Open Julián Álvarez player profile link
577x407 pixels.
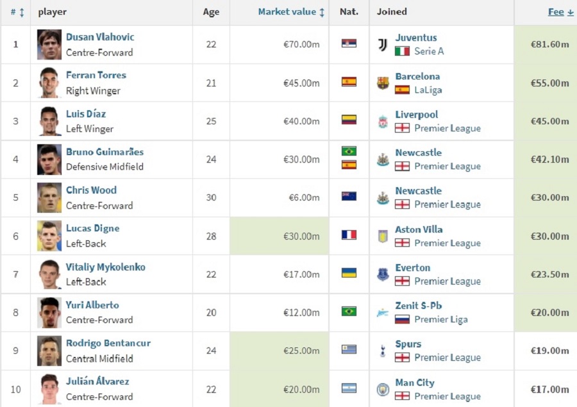pyautogui.click(x=97, y=381)
